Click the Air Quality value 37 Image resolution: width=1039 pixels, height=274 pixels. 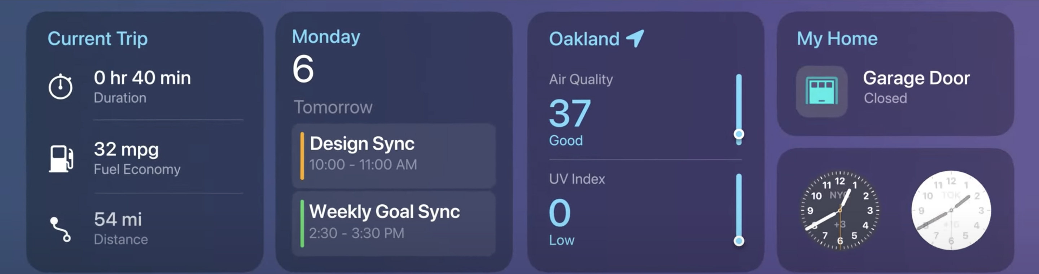tap(570, 113)
